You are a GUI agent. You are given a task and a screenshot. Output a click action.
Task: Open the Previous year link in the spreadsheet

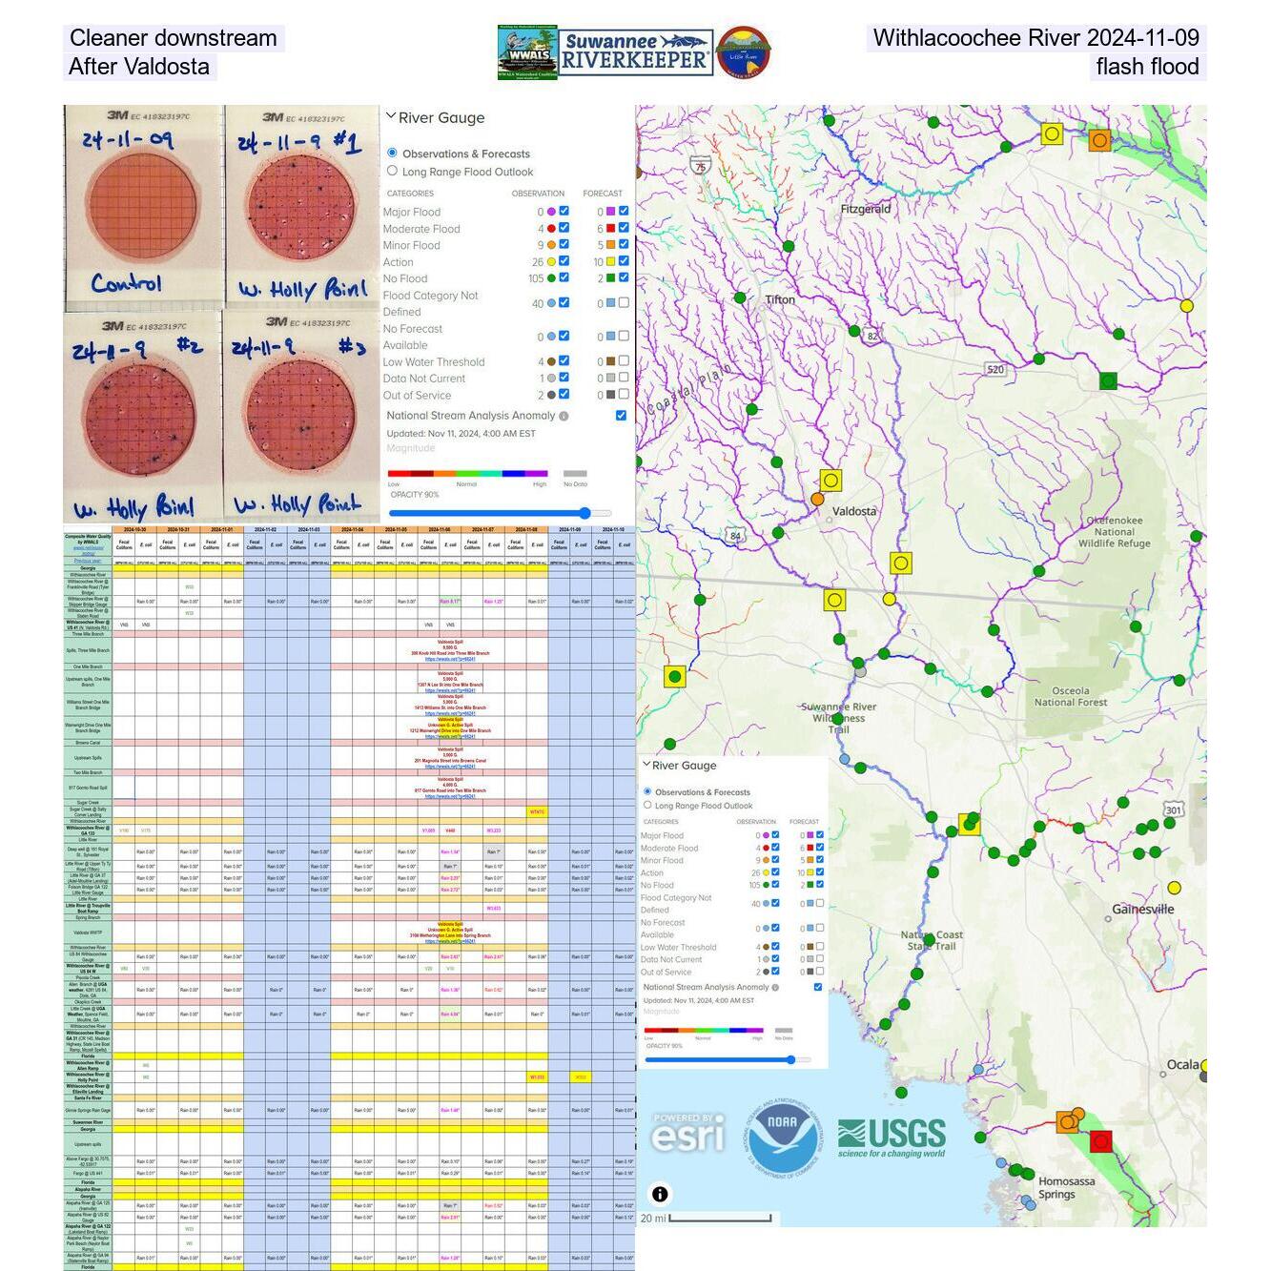(x=88, y=562)
